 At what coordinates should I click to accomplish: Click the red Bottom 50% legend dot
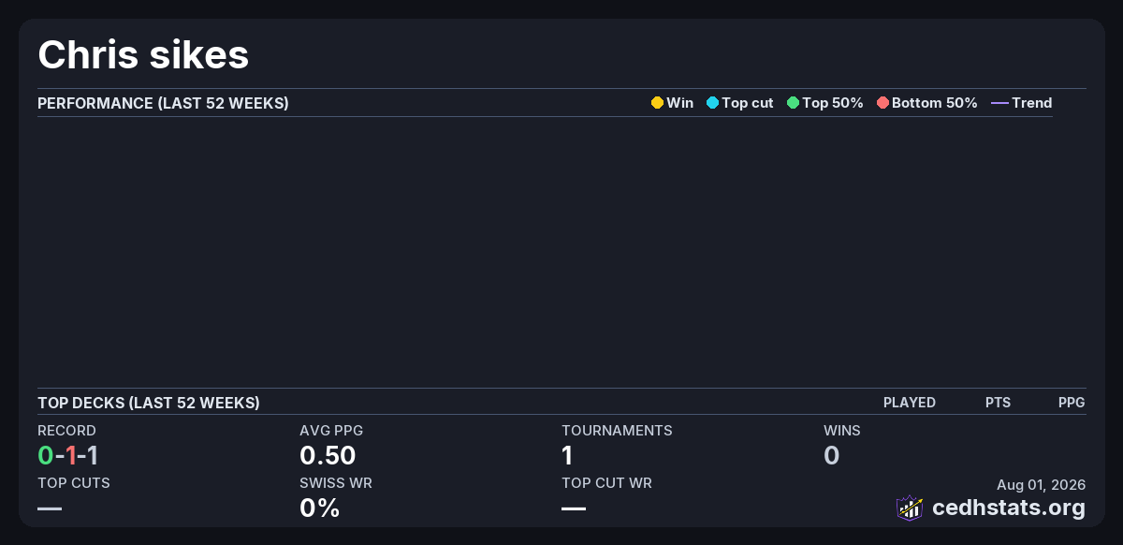(x=882, y=103)
